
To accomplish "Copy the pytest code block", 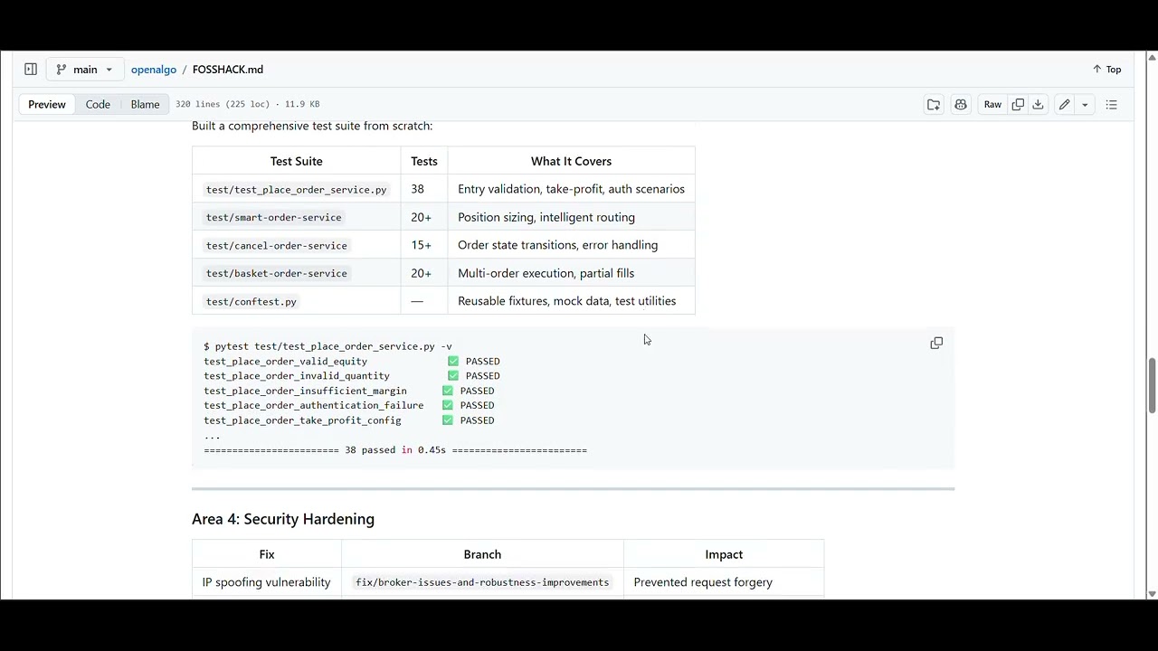I will pyautogui.click(x=936, y=343).
